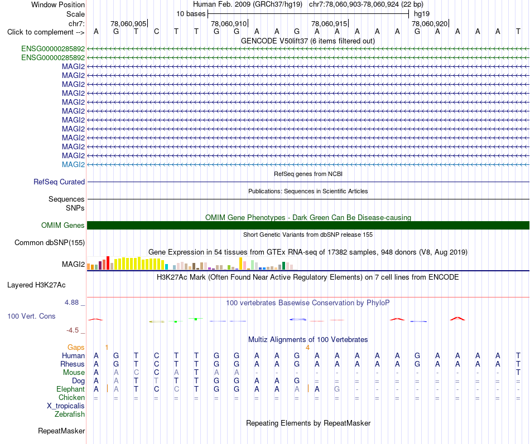Click the first green ENSG00000285892 label
This screenshot has width=530, height=444.
pos(53,48)
